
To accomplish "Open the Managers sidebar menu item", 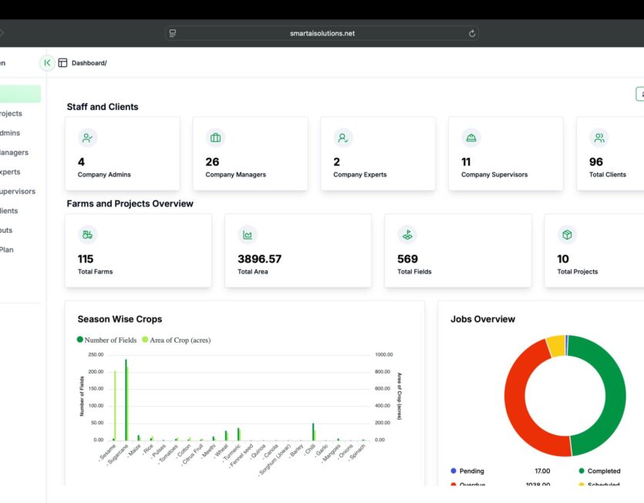I will click(14, 153).
